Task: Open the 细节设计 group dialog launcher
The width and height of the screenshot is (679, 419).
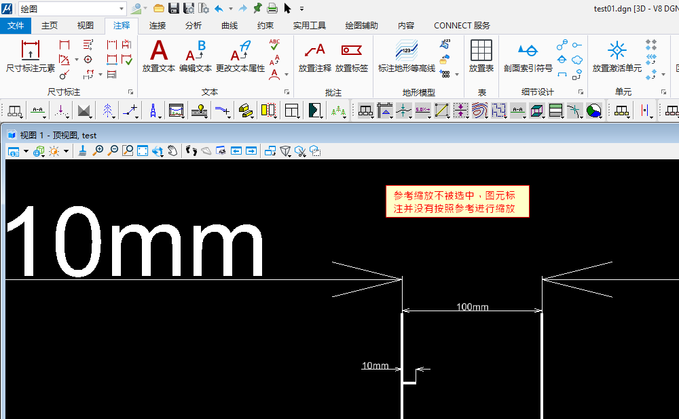Action: pyautogui.click(x=581, y=92)
